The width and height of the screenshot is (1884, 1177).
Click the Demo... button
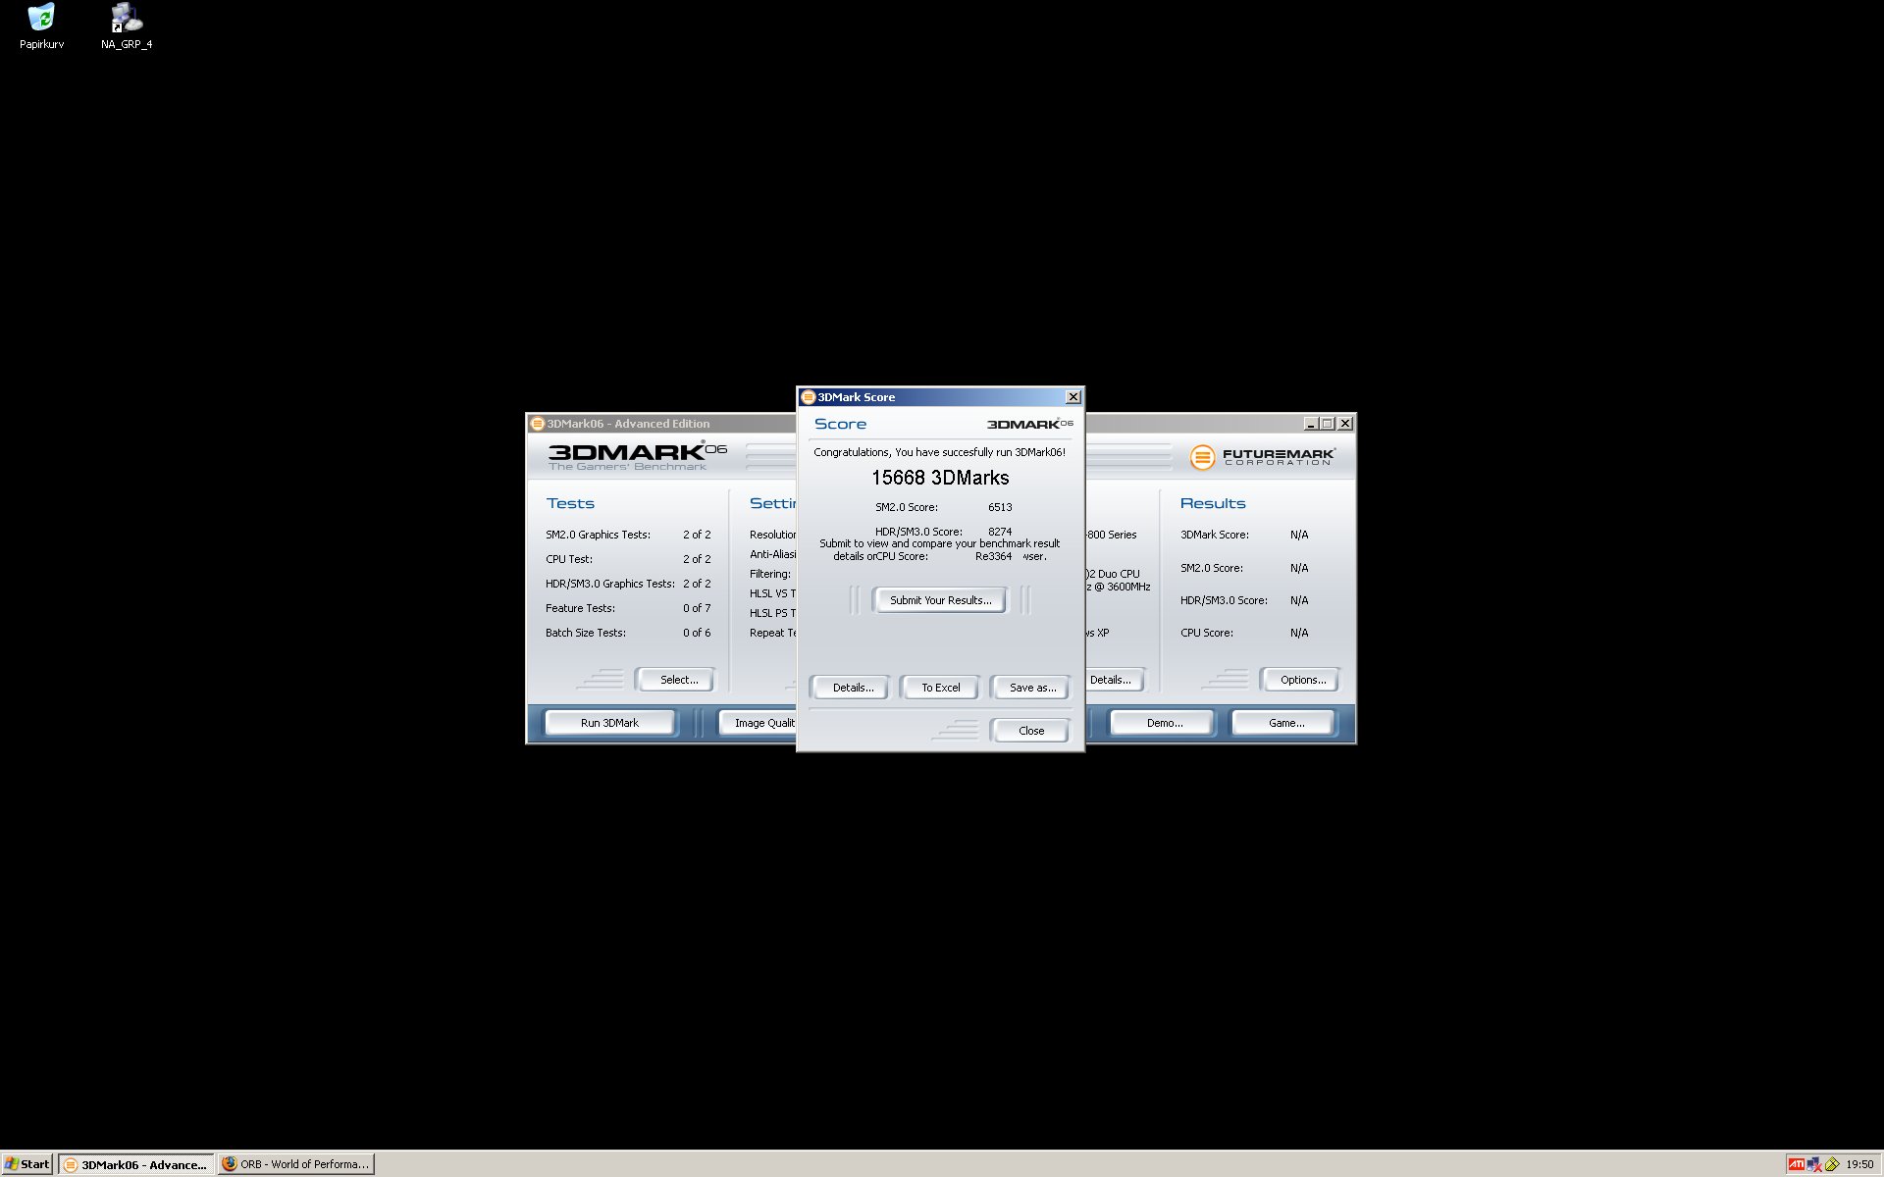pyautogui.click(x=1164, y=723)
